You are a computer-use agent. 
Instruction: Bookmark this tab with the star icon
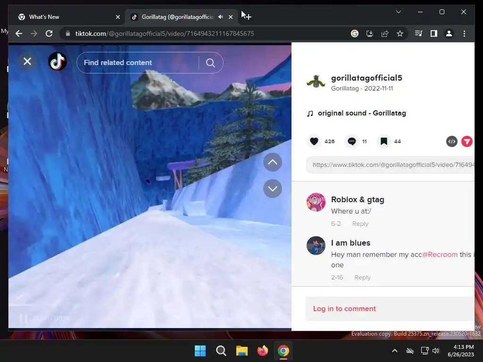click(400, 33)
